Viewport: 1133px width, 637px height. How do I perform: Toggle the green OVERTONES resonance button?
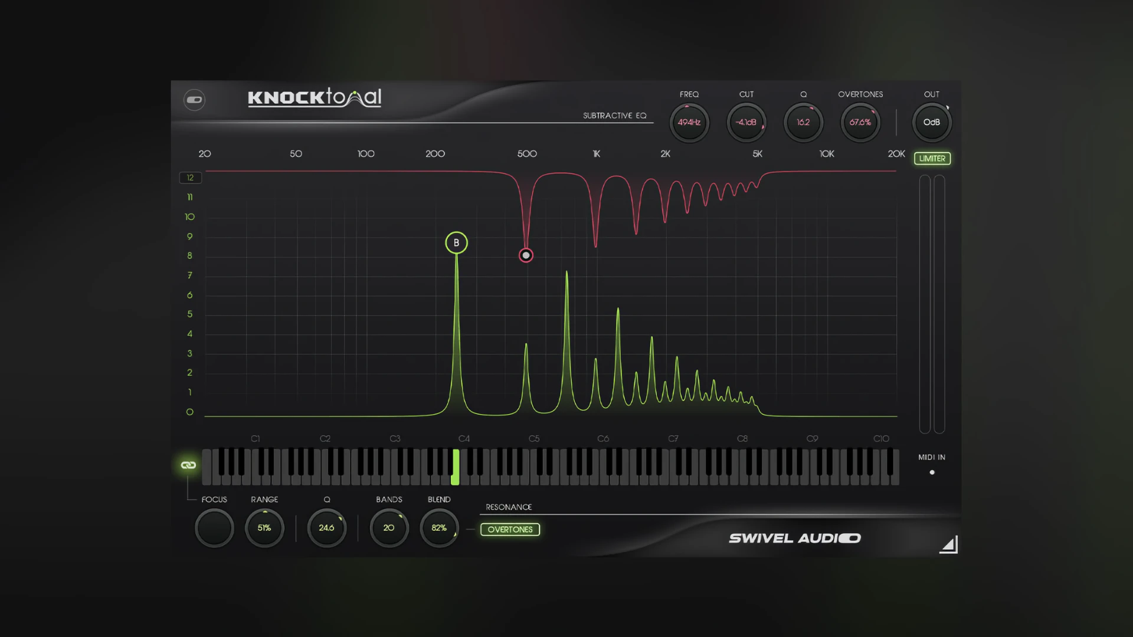(510, 530)
